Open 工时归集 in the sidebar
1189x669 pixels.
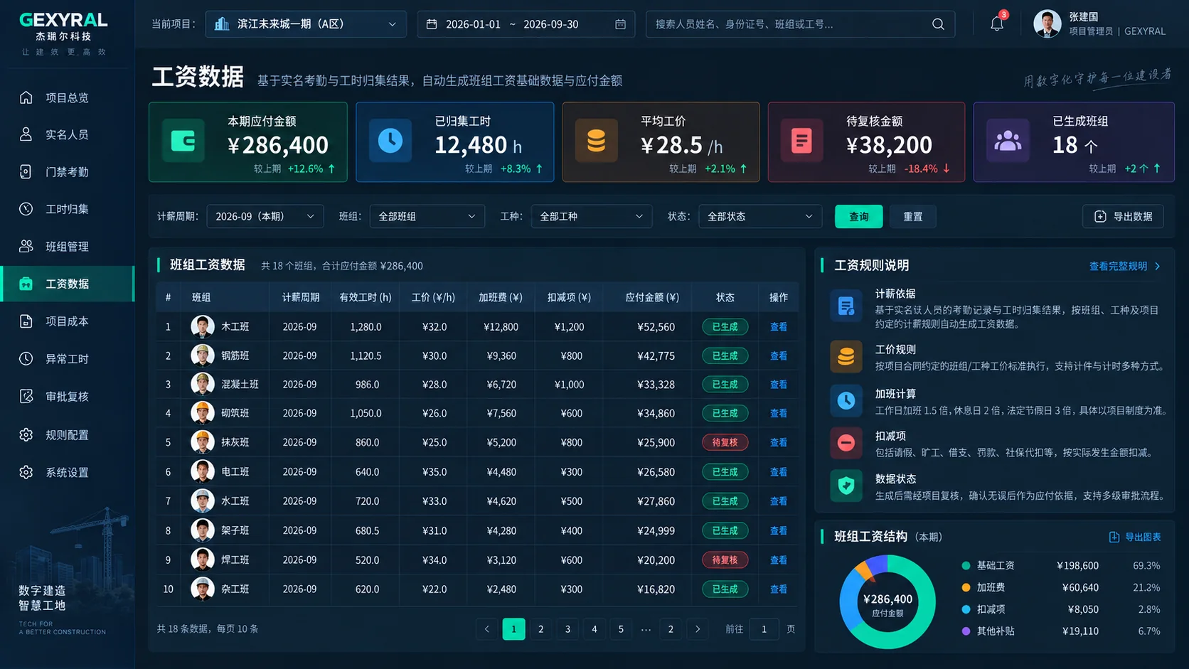(x=67, y=209)
